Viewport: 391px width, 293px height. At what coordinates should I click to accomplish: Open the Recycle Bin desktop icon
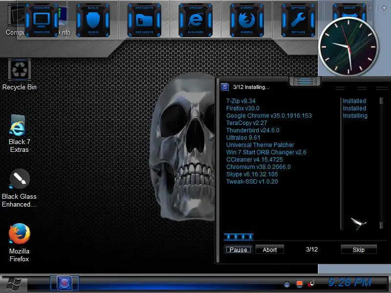tap(20, 75)
